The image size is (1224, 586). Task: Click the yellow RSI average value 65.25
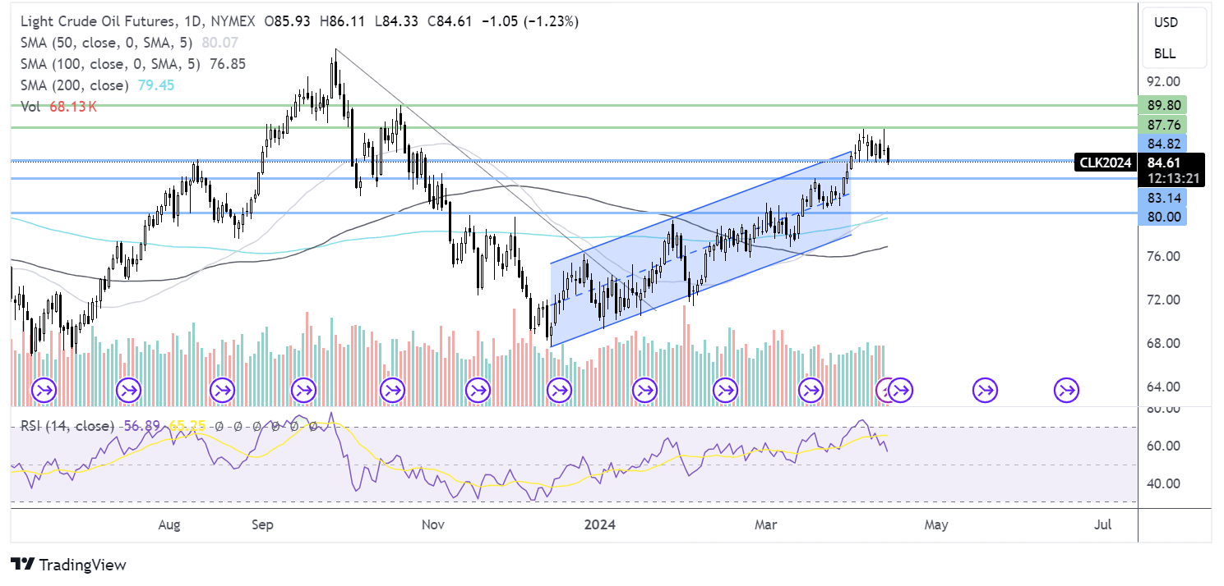click(x=186, y=426)
